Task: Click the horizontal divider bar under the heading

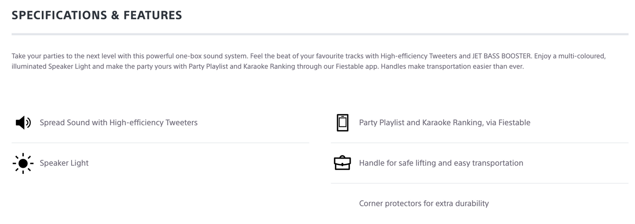Action: (320, 34)
